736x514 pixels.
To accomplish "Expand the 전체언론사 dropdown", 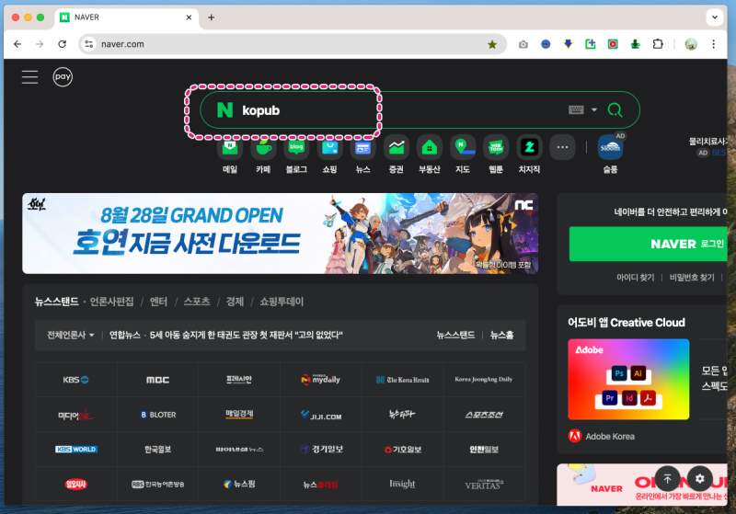I will tap(71, 335).
